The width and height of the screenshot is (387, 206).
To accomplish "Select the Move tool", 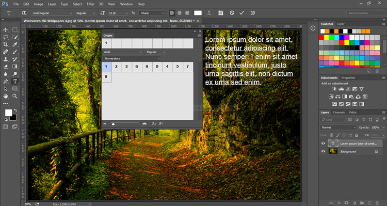I will 5,30.
